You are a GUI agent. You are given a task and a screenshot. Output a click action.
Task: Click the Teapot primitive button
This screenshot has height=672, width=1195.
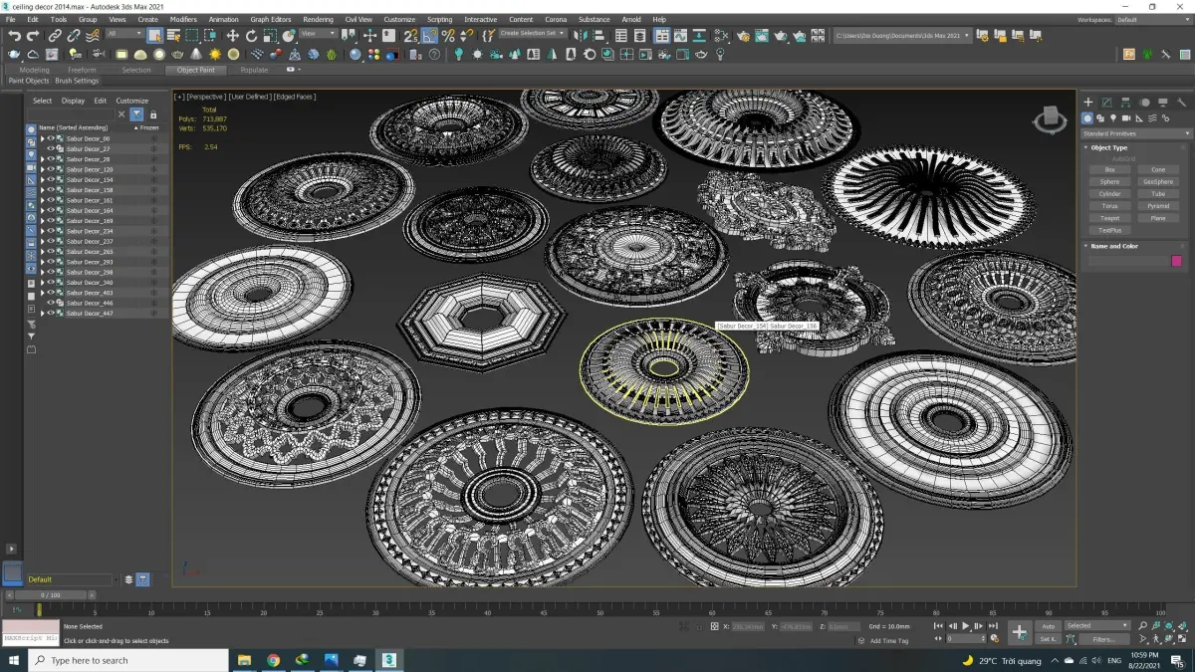[1110, 218]
